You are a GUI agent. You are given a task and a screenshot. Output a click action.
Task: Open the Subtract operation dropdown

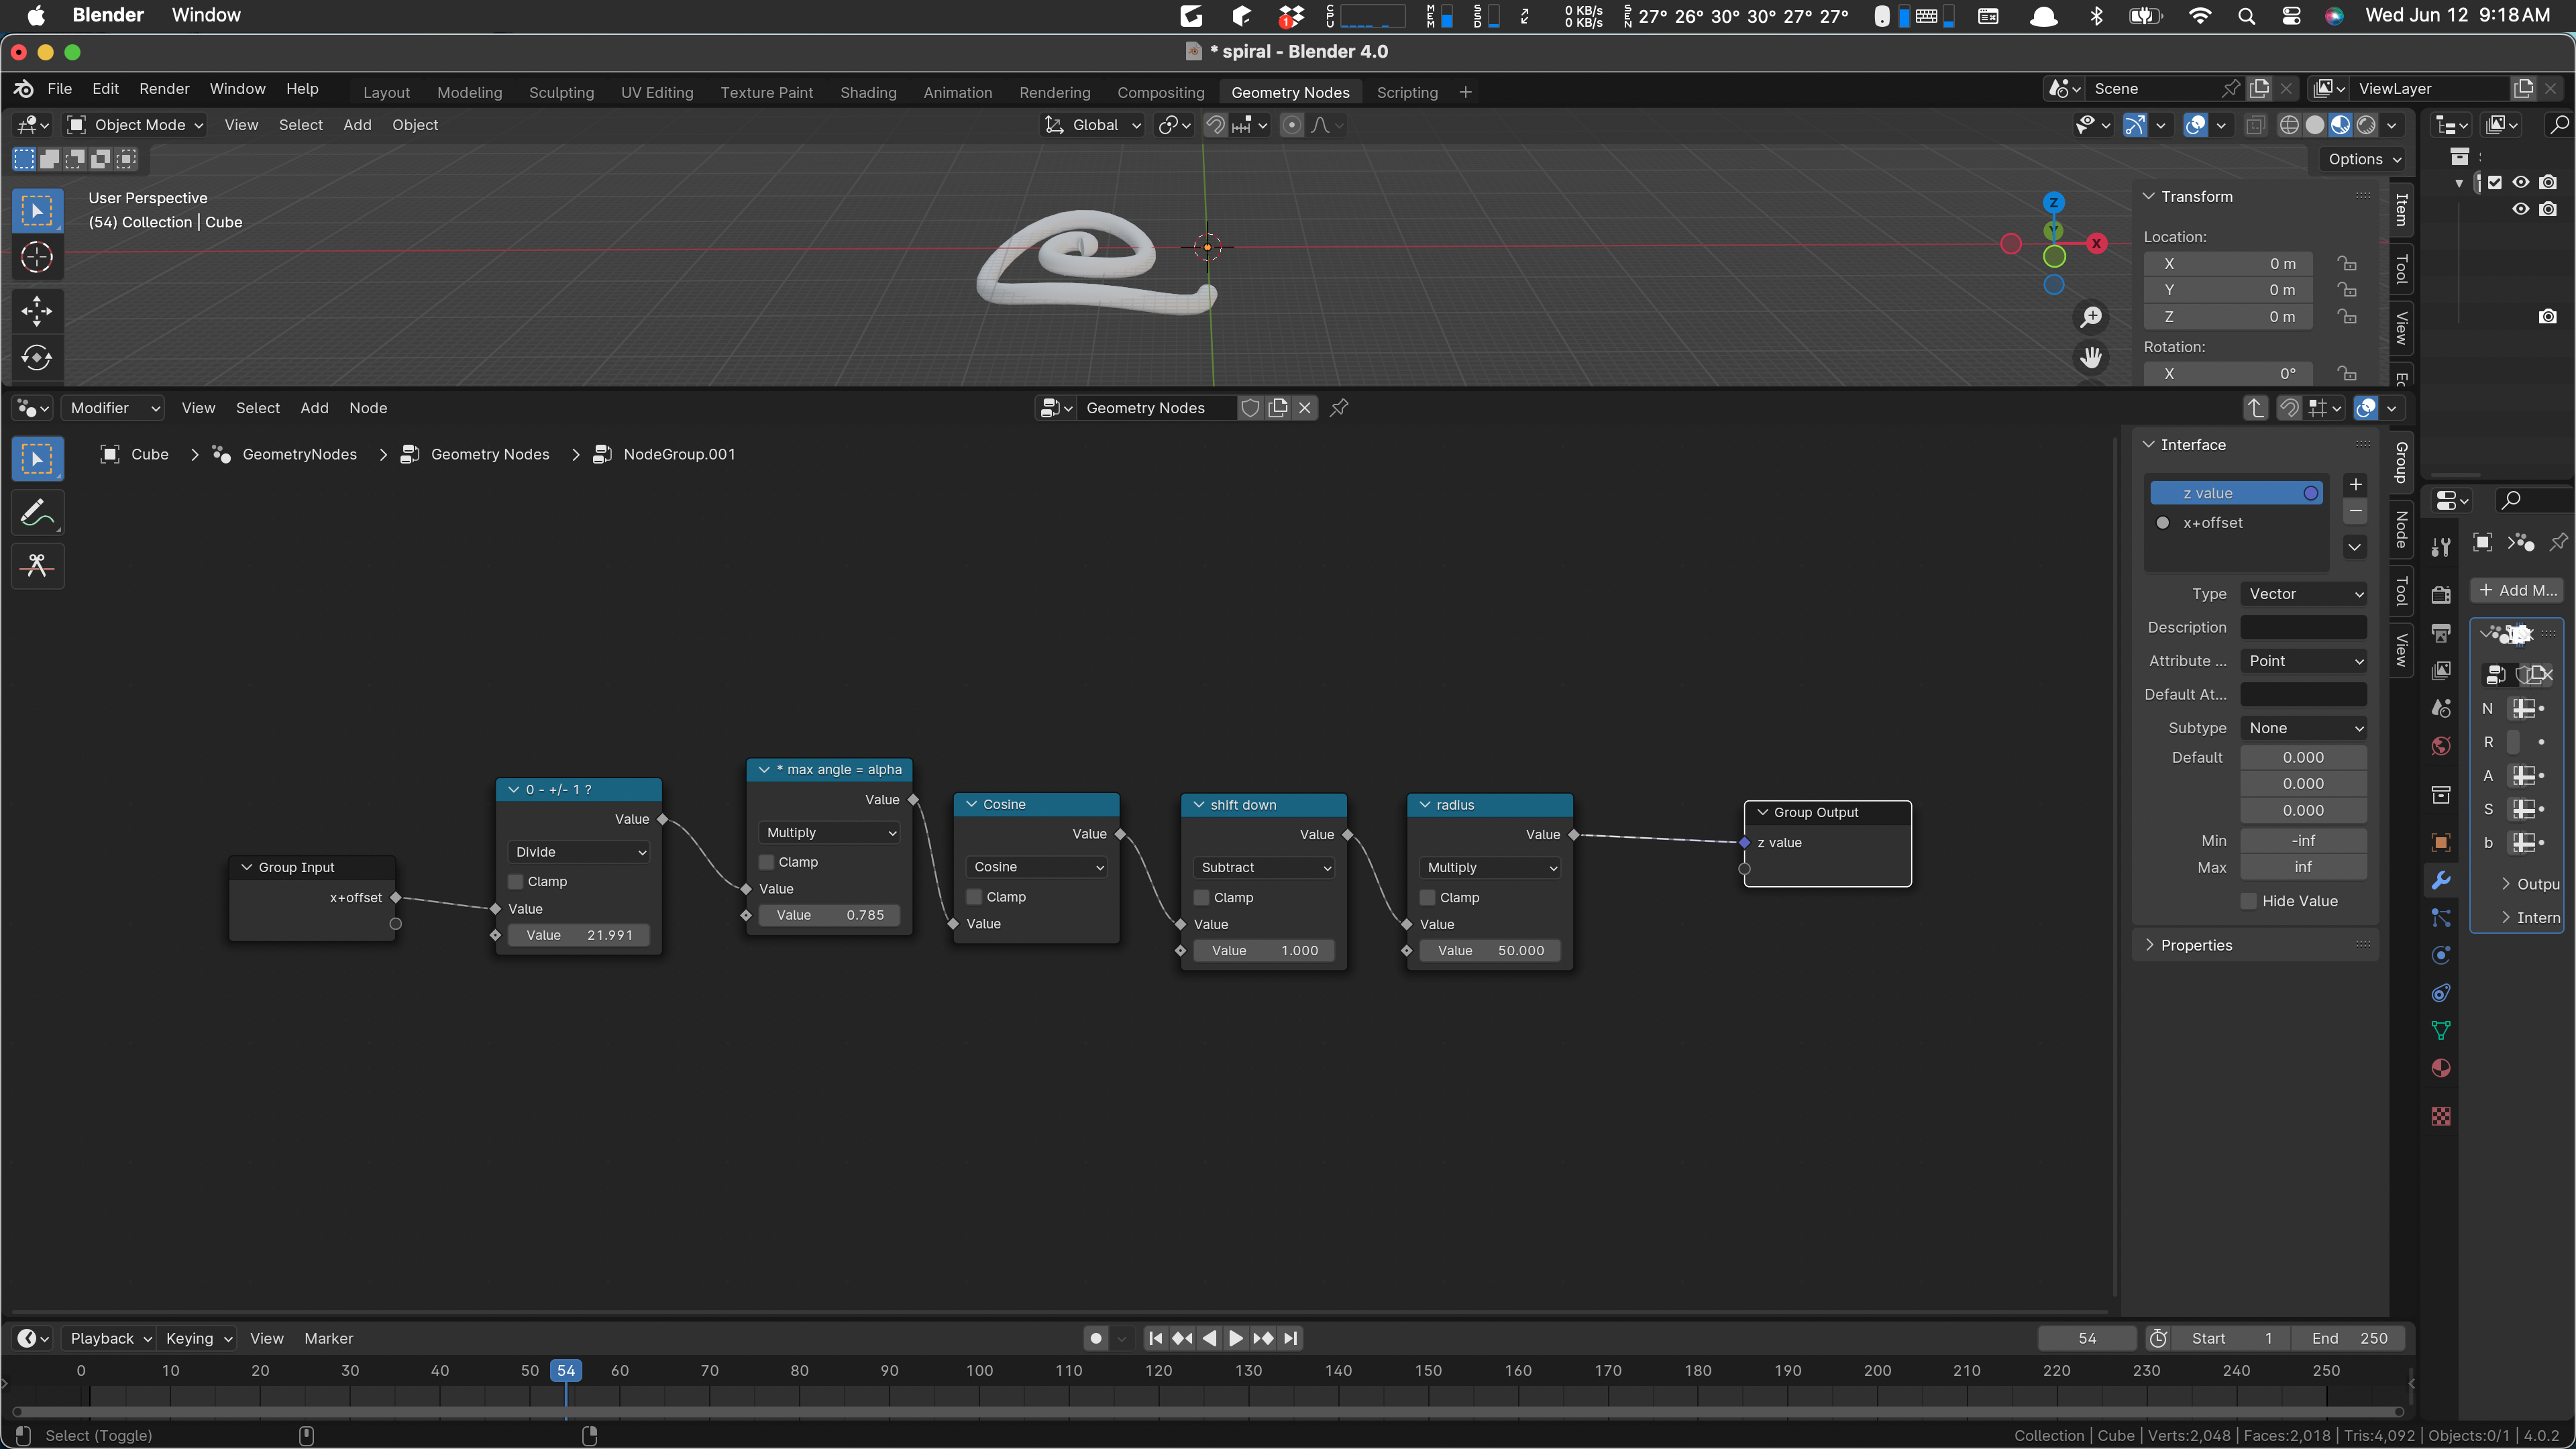(1265, 868)
